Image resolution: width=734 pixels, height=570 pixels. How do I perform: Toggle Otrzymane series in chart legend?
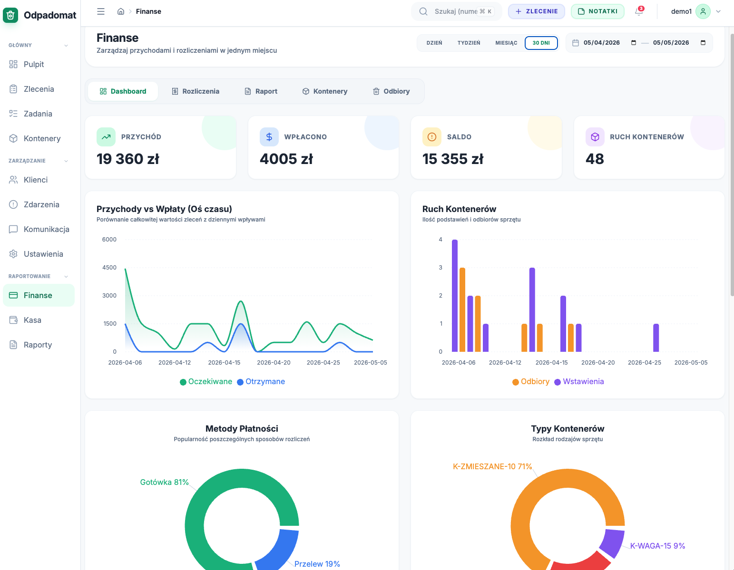point(261,382)
